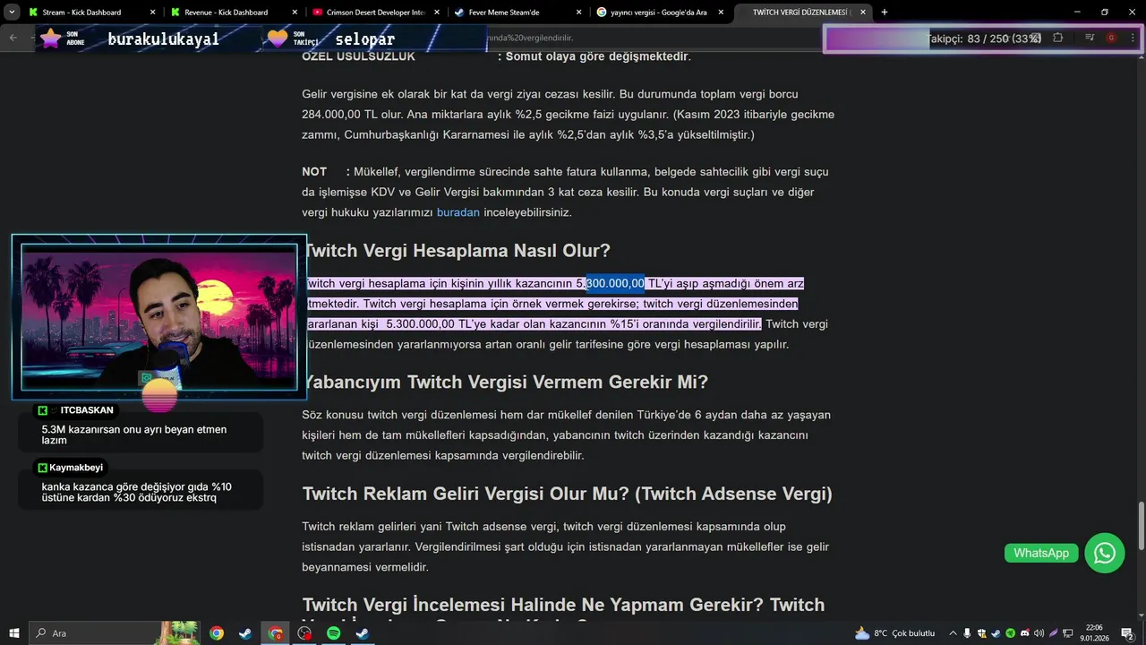Open first Steam taskbar icon
Screen dimensions: 1146x645
tap(245, 633)
